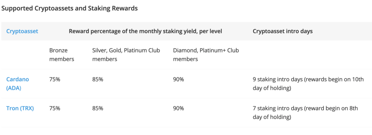Image resolution: width=372 pixels, height=135 pixels.
Task: Select Diamond, Platinum+ Club members label
Action: [206, 55]
